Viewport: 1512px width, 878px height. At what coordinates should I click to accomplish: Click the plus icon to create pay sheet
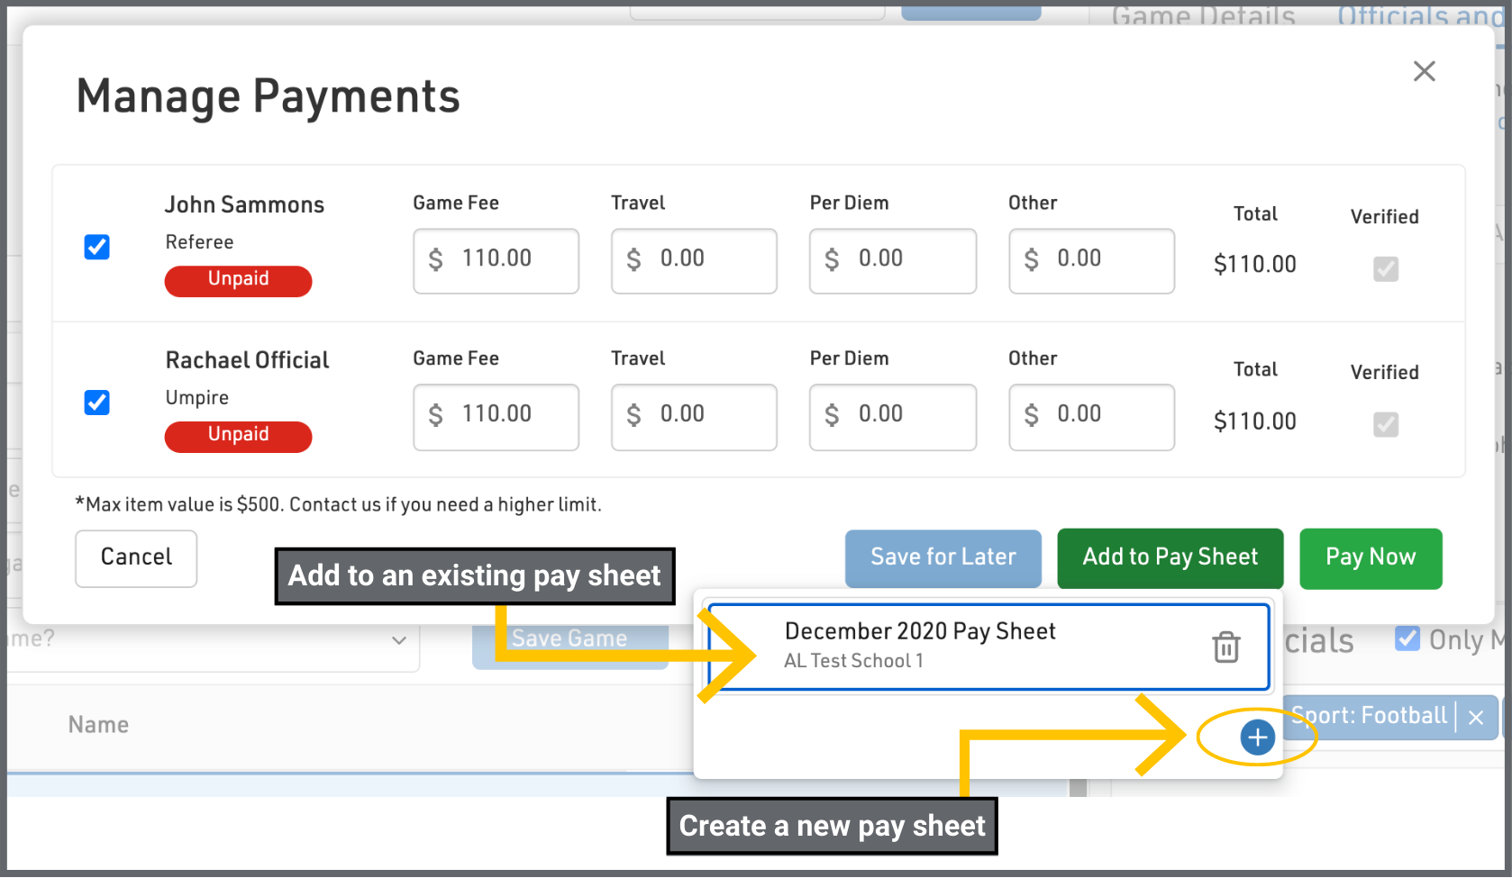coord(1256,738)
